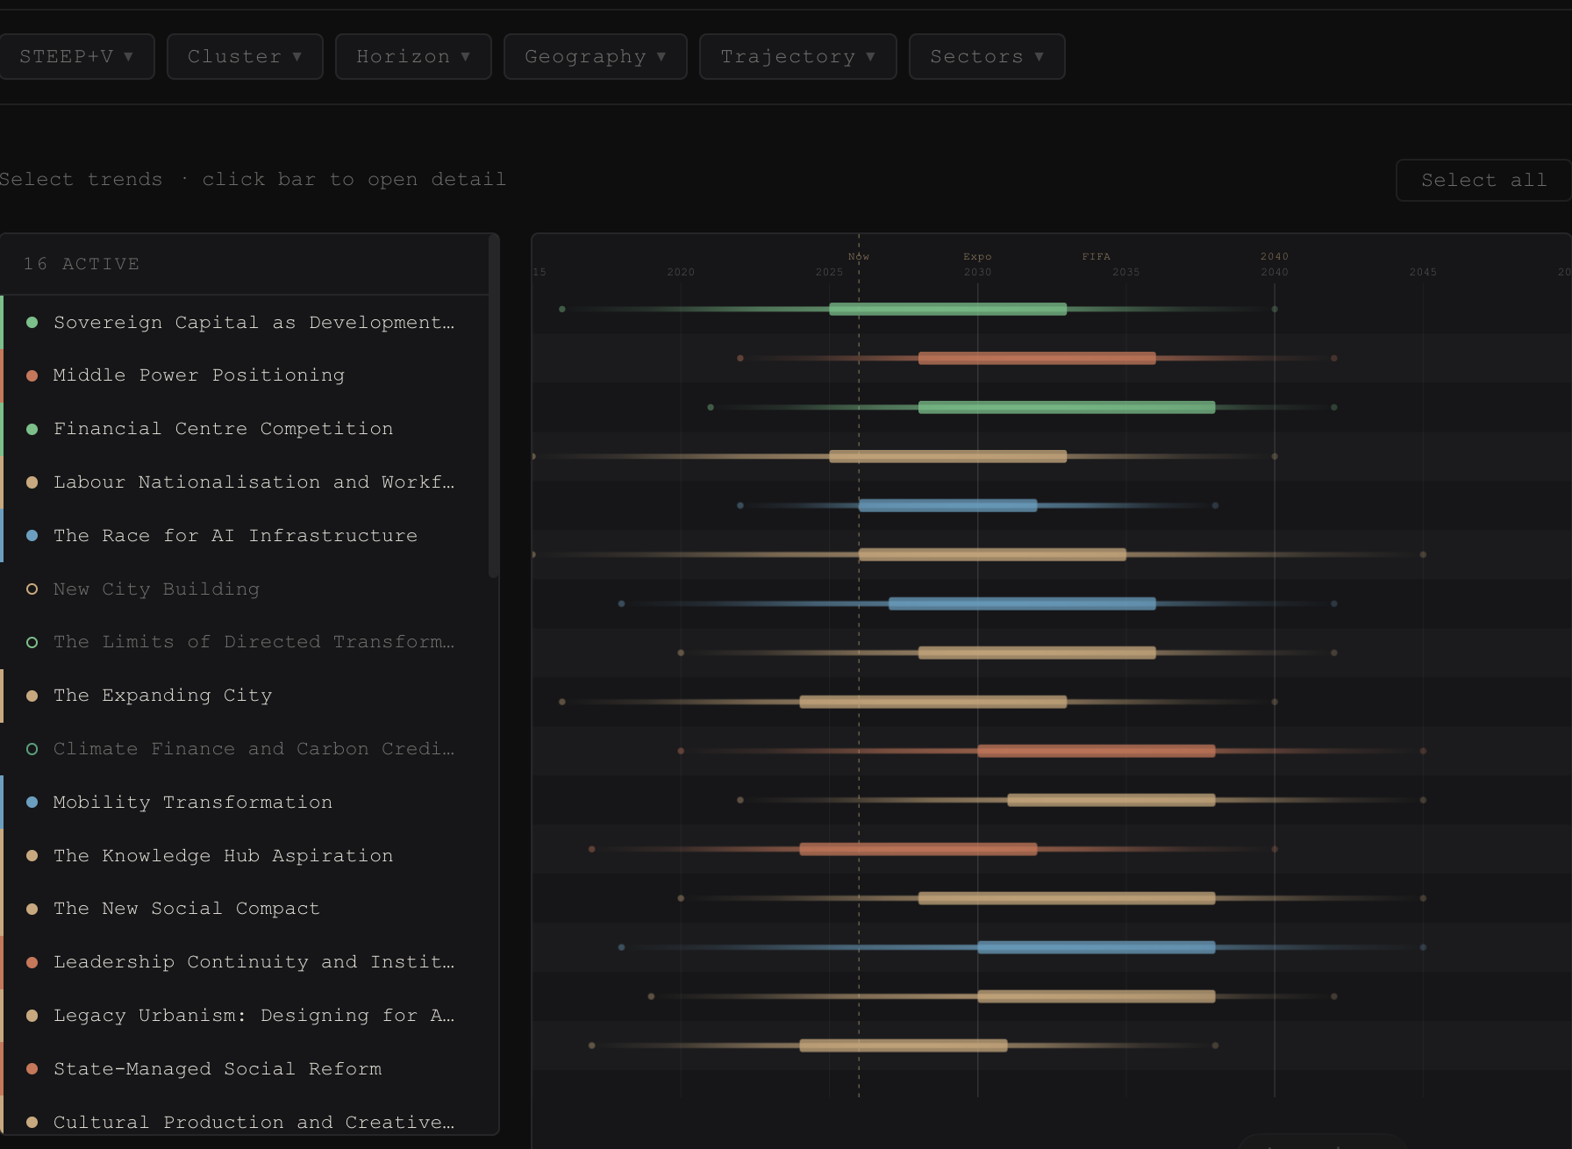1572x1149 pixels.
Task: Activate The Limits of Directed Transformation trend
Action: 245,642
